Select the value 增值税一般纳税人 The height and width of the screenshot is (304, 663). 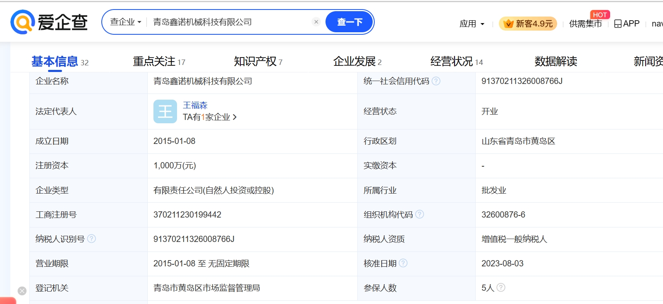514,239
